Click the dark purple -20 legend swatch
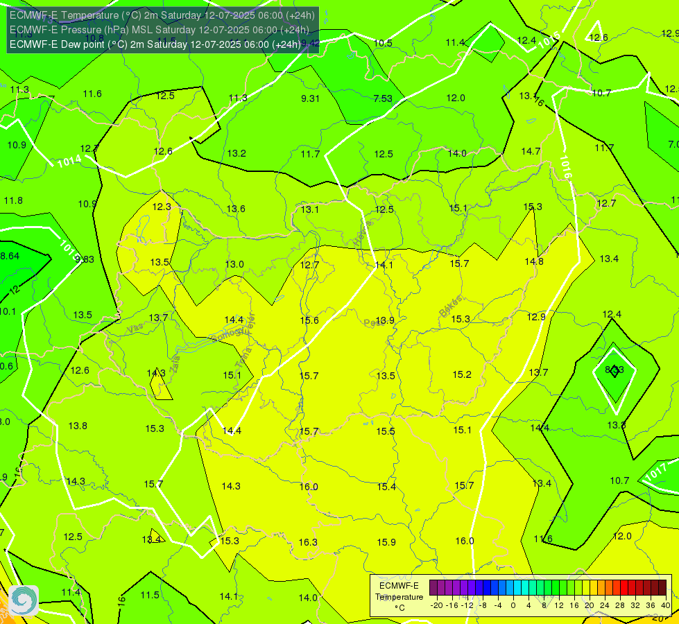Image resolution: width=679 pixels, height=624 pixels. 433,588
